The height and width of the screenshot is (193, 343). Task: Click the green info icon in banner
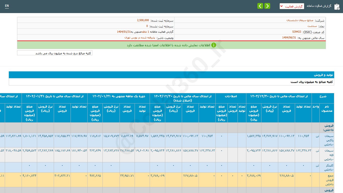(213, 45)
